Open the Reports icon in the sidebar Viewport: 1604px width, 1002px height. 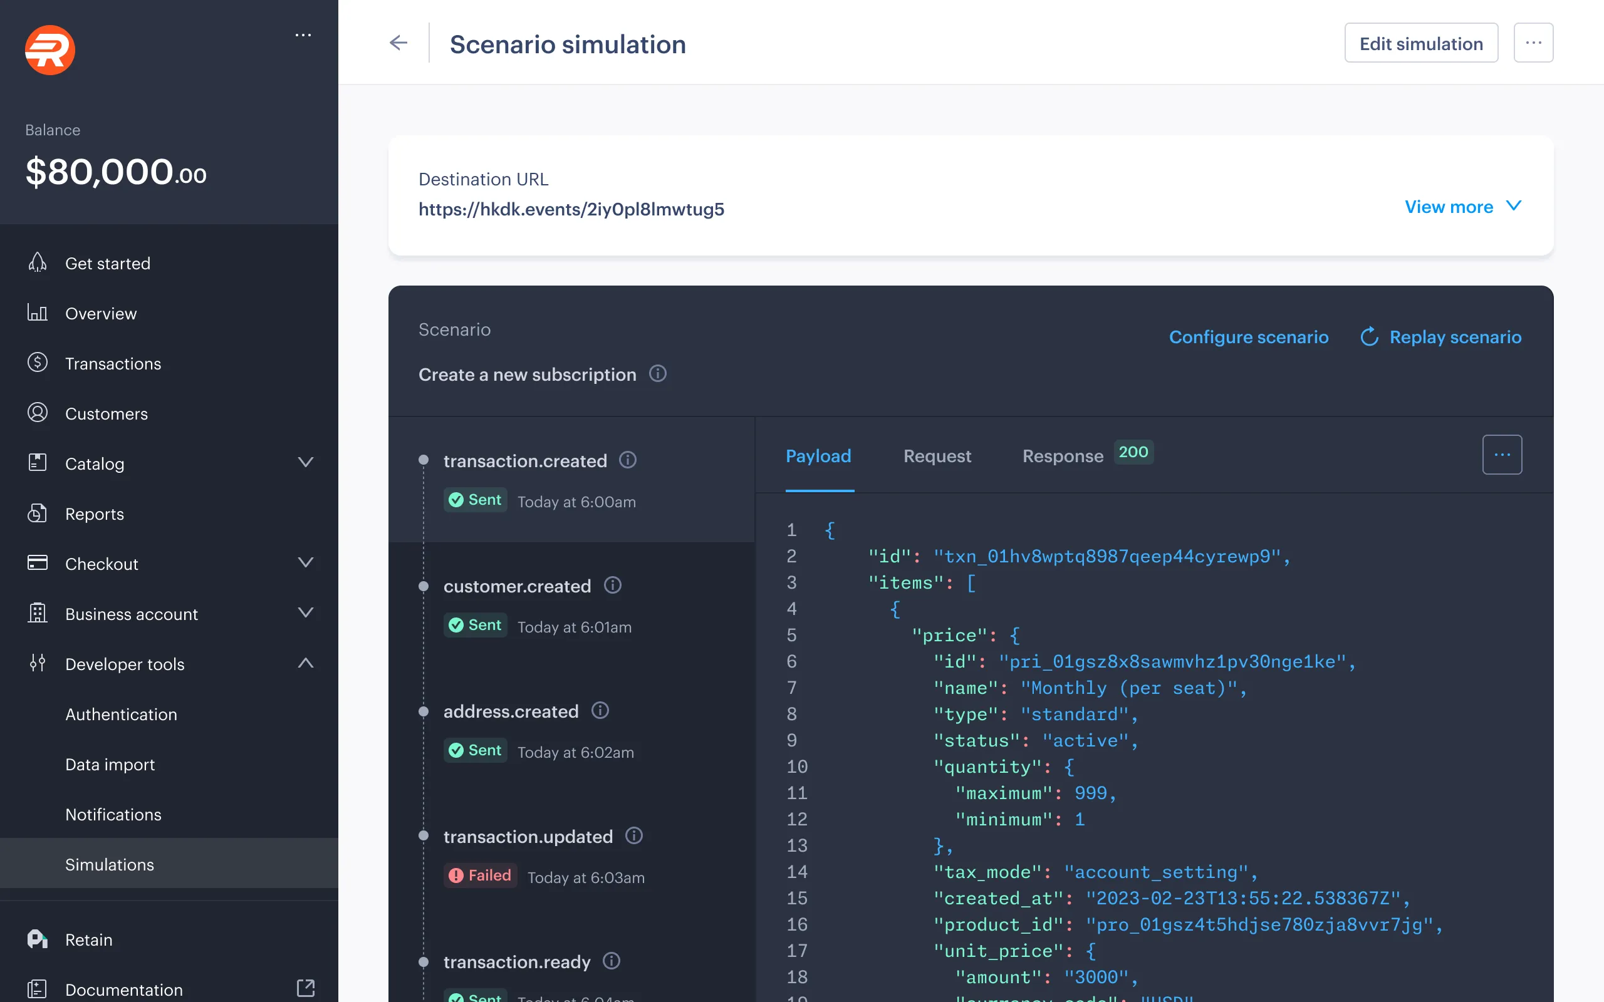point(38,513)
